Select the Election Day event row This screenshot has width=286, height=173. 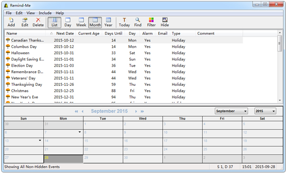click(124, 65)
